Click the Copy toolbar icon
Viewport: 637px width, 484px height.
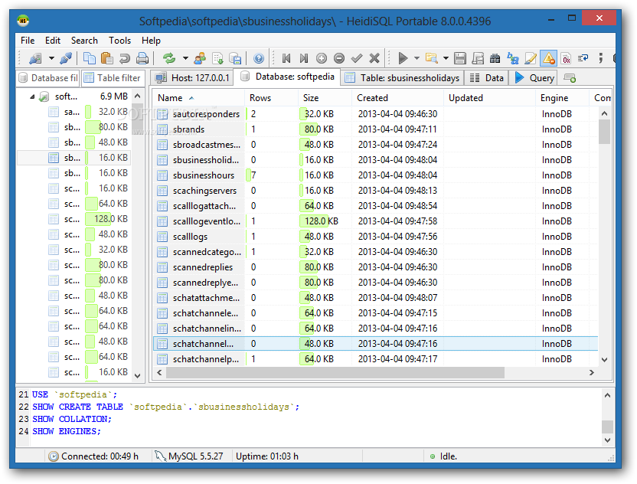(89, 58)
